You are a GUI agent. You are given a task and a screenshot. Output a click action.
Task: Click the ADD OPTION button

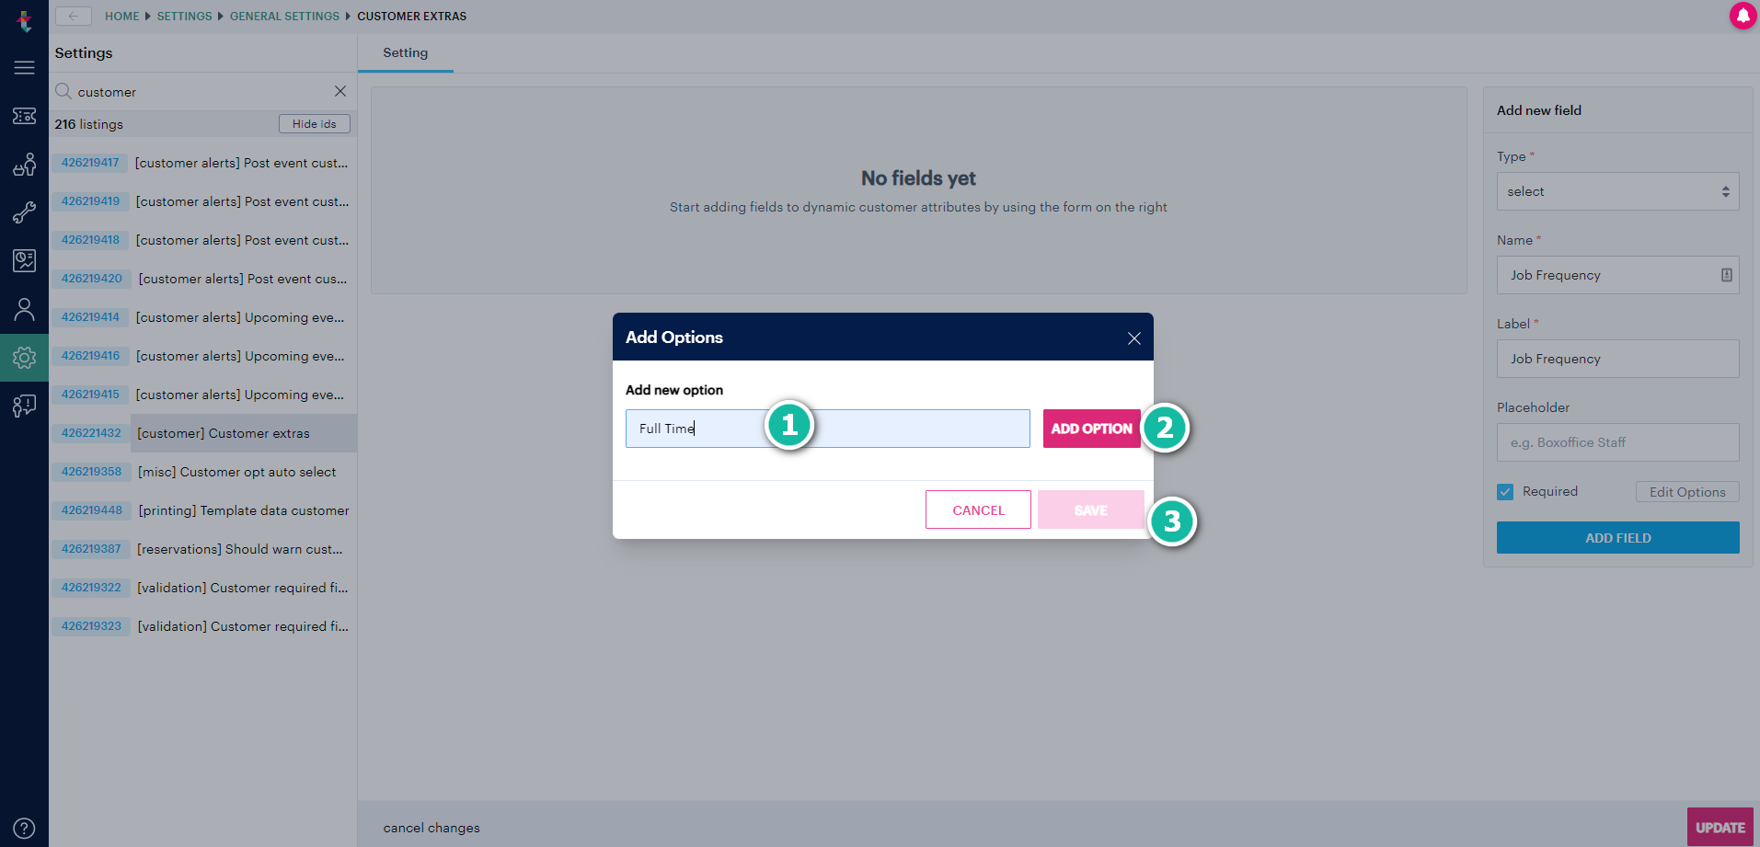(1091, 429)
